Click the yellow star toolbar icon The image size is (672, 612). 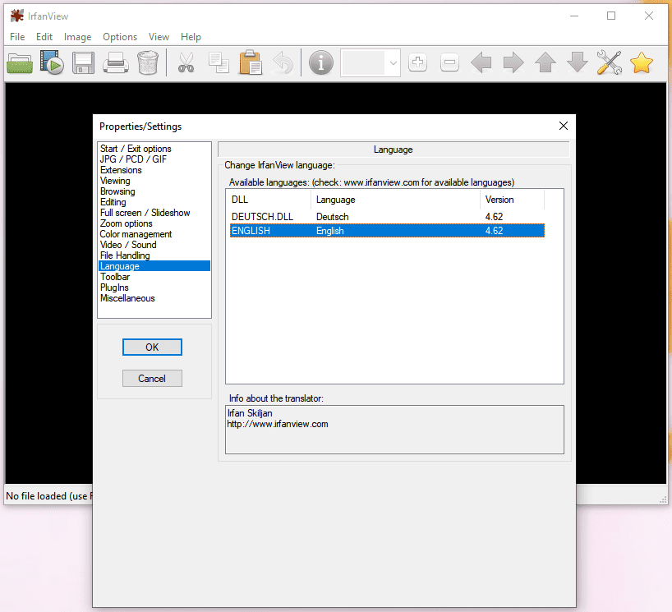tap(642, 62)
